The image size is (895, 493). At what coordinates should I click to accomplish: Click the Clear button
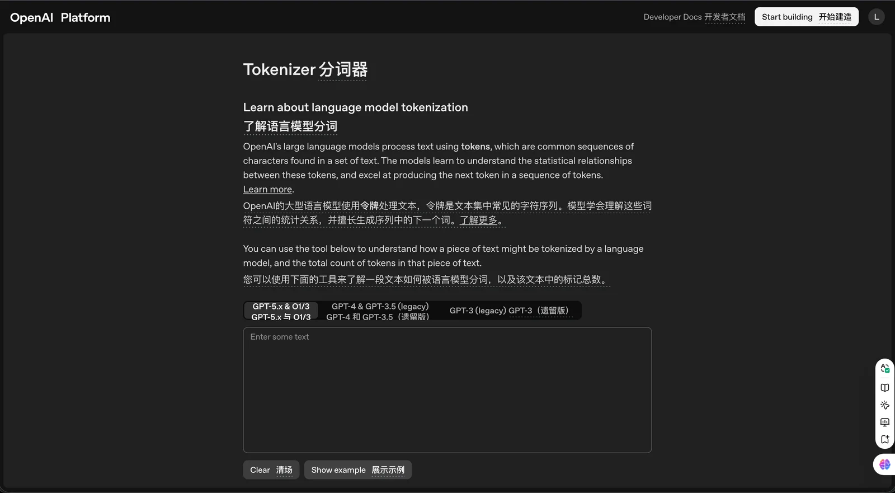coord(271,470)
